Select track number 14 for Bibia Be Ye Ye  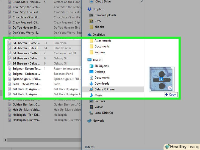46,48
